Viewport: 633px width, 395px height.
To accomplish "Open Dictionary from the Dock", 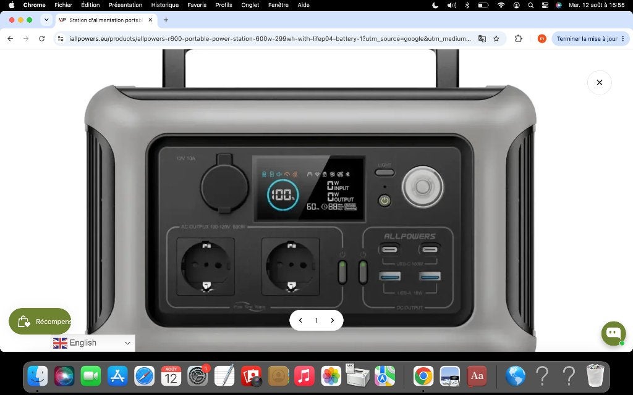I will coord(477,376).
